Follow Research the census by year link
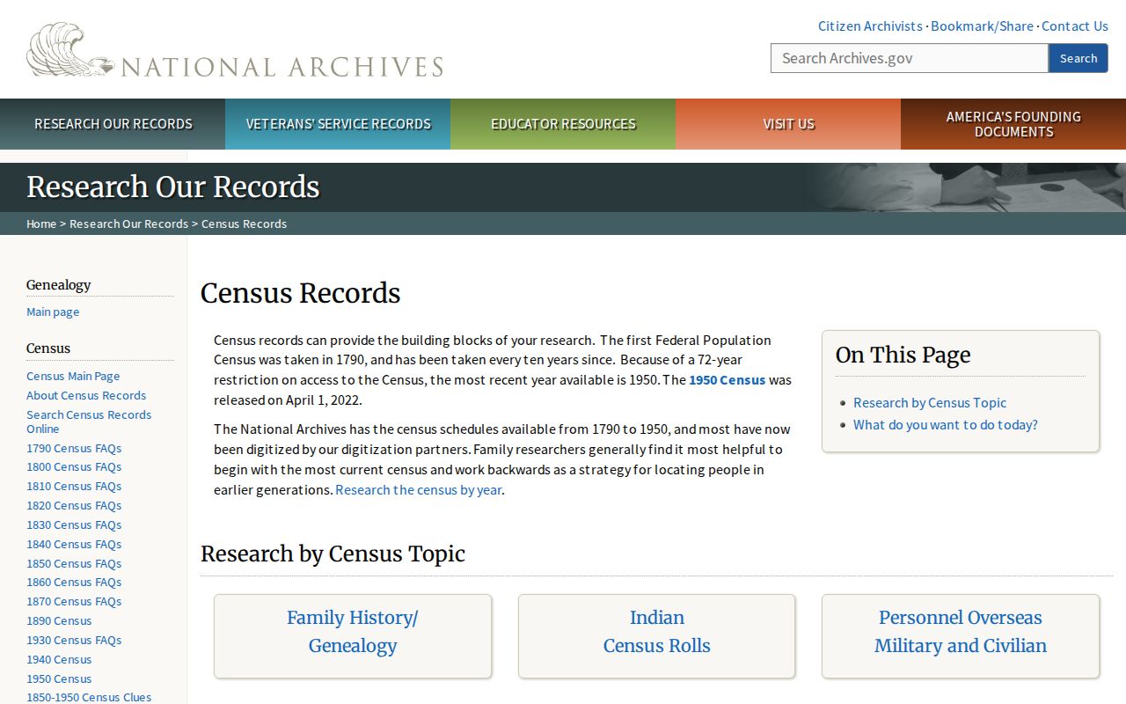The height and width of the screenshot is (704, 1126). tap(418, 490)
